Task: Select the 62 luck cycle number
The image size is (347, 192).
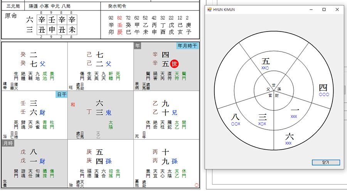Action: 137,18
